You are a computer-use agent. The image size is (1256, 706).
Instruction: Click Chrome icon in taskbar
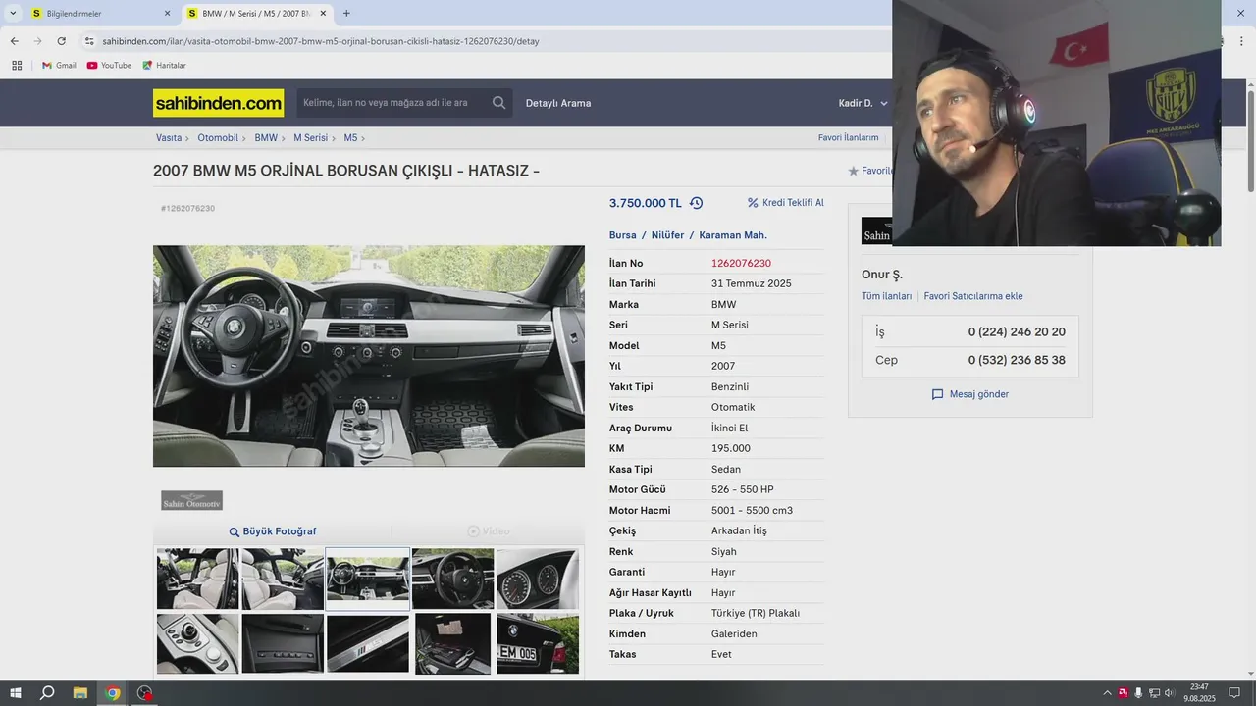113,693
